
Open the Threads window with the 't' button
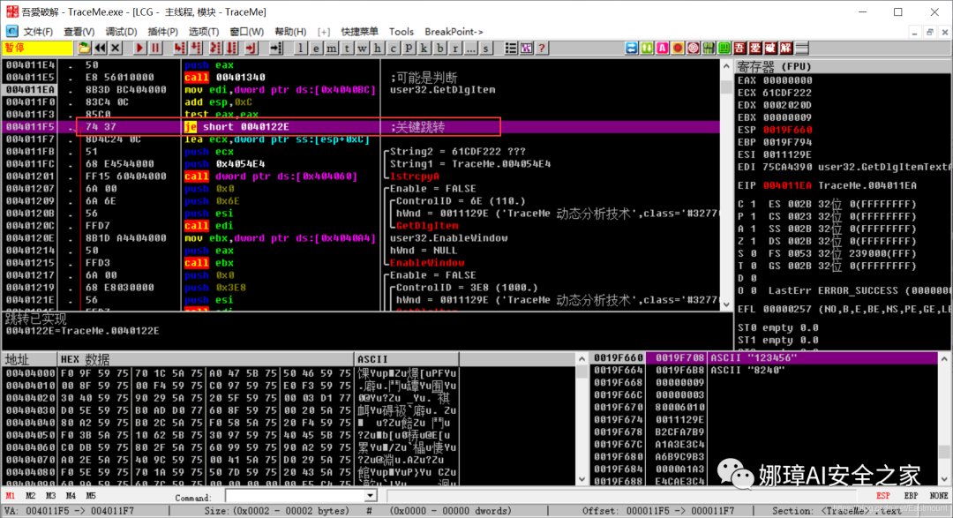click(x=347, y=48)
